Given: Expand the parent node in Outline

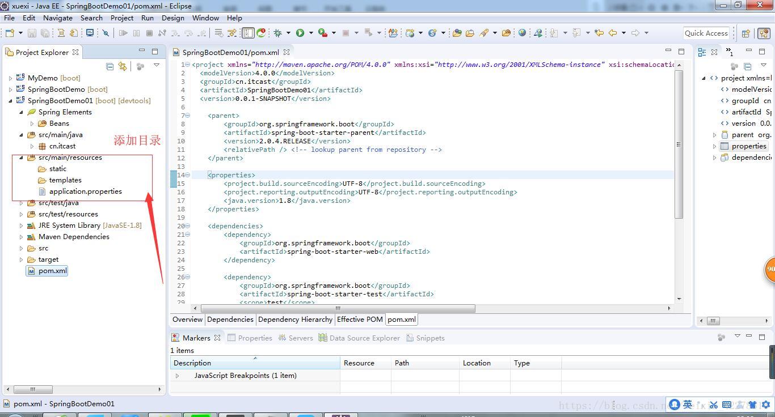Looking at the screenshot, I should pos(714,135).
